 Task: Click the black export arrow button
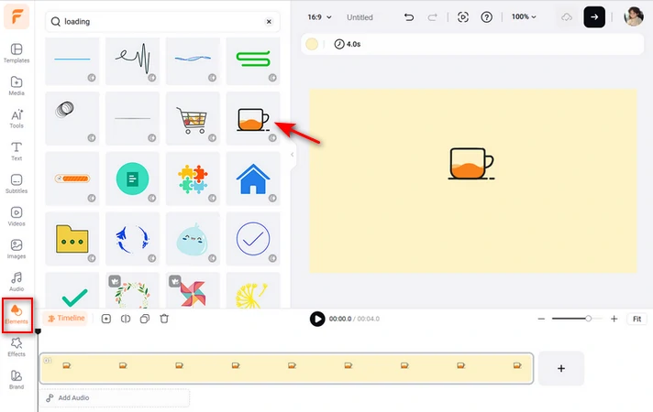594,17
